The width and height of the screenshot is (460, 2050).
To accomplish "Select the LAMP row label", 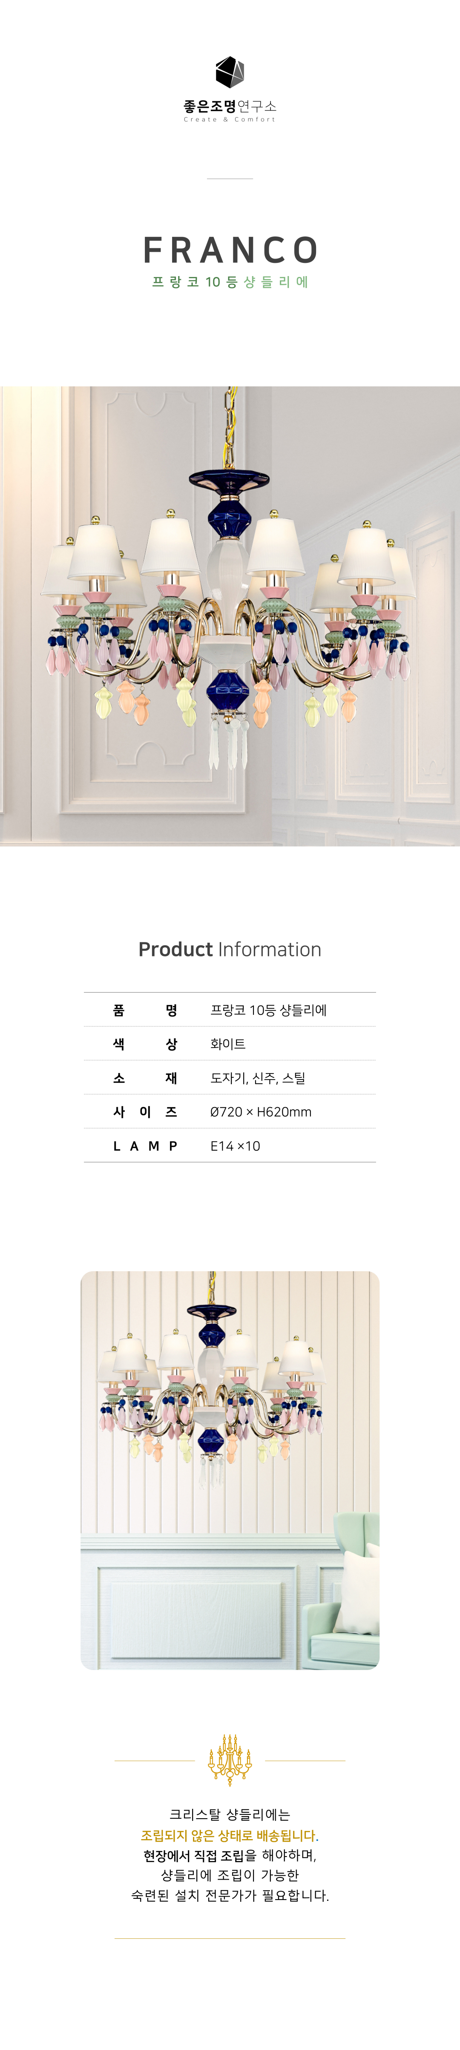I will 145,1146.
